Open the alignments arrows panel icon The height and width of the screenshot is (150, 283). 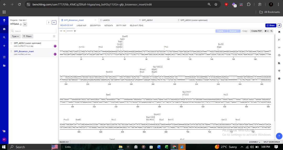[279, 48]
